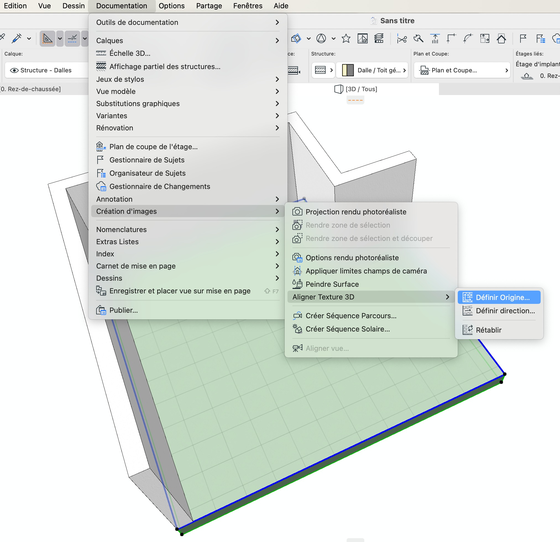This screenshot has height=542, width=560.
Task: Open the Options menu in menu bar
Action: click(171, 6)
